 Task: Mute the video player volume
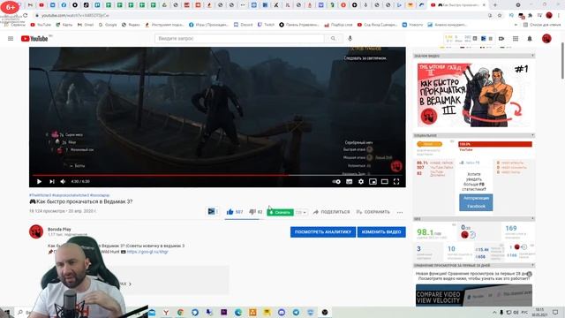(x=63, y=181)
